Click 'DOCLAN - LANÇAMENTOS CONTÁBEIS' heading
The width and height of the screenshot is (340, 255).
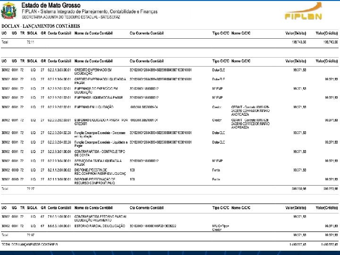[x=41, y=26]
